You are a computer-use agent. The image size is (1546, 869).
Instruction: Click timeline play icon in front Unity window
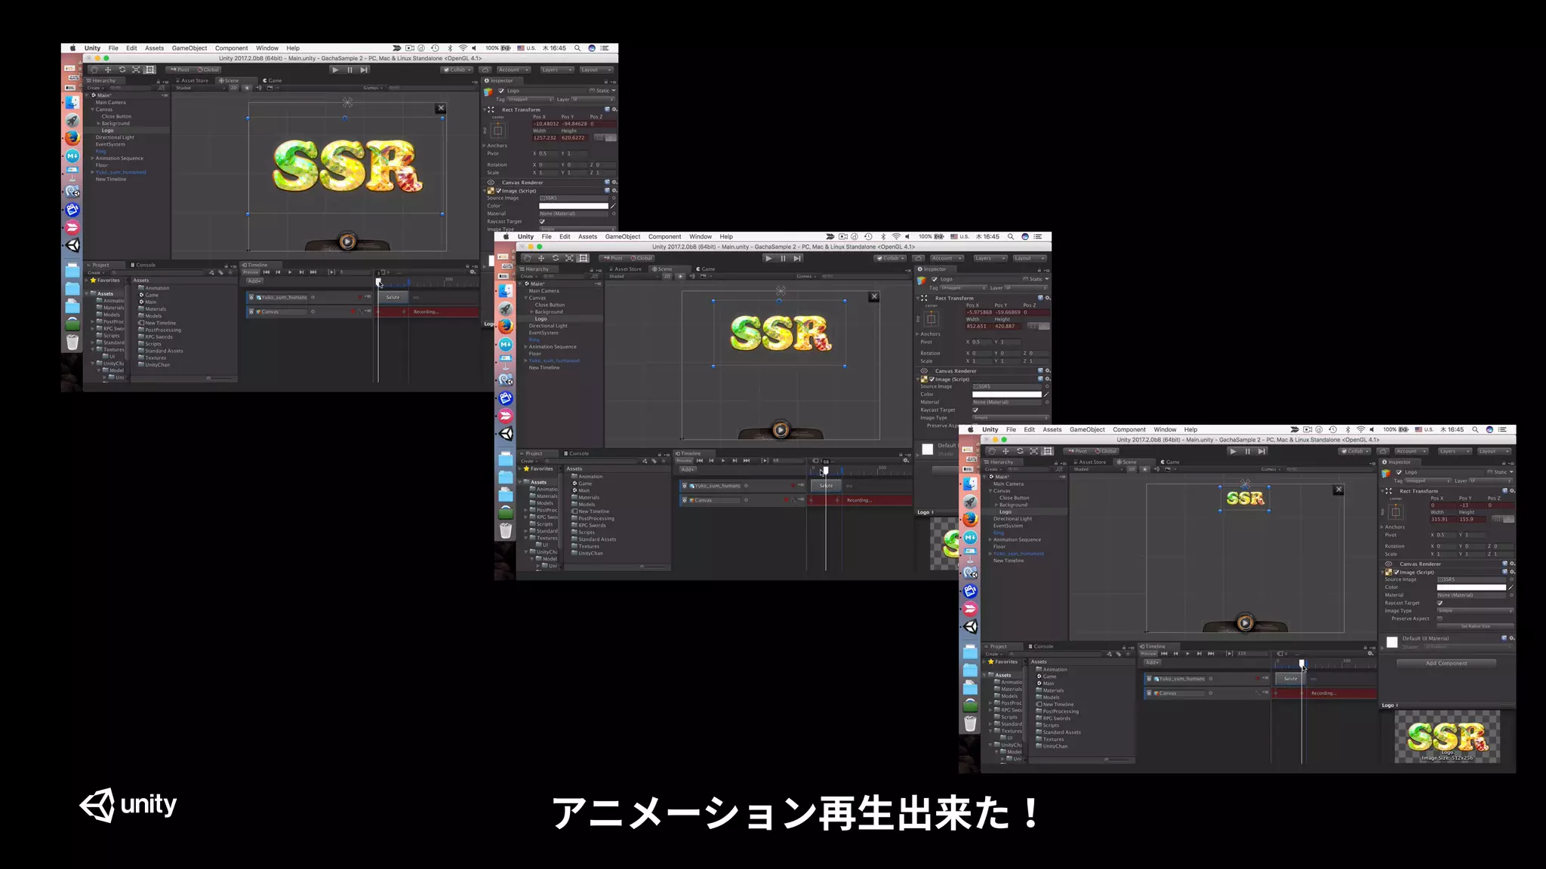[x=1187, y=653]
